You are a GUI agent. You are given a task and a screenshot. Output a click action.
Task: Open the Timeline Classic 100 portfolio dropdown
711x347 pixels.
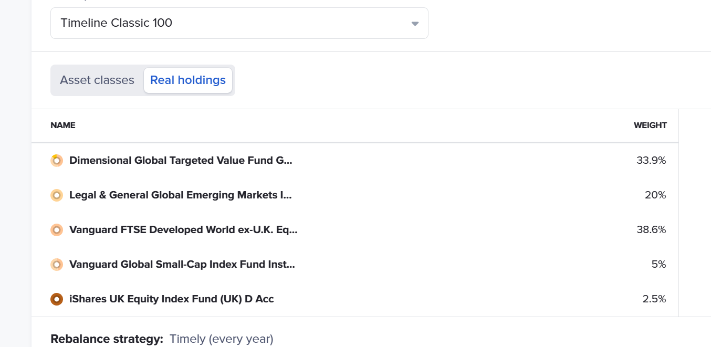point(239,23)
